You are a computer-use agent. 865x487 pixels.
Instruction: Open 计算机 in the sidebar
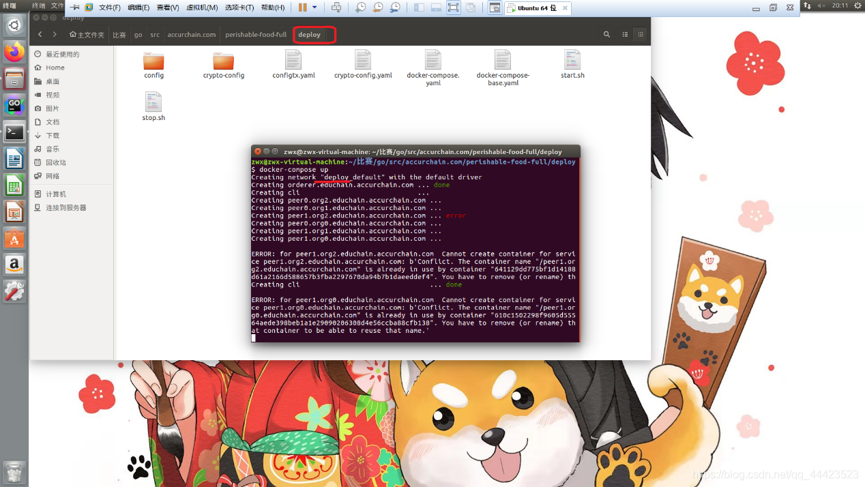click(56, 194)
